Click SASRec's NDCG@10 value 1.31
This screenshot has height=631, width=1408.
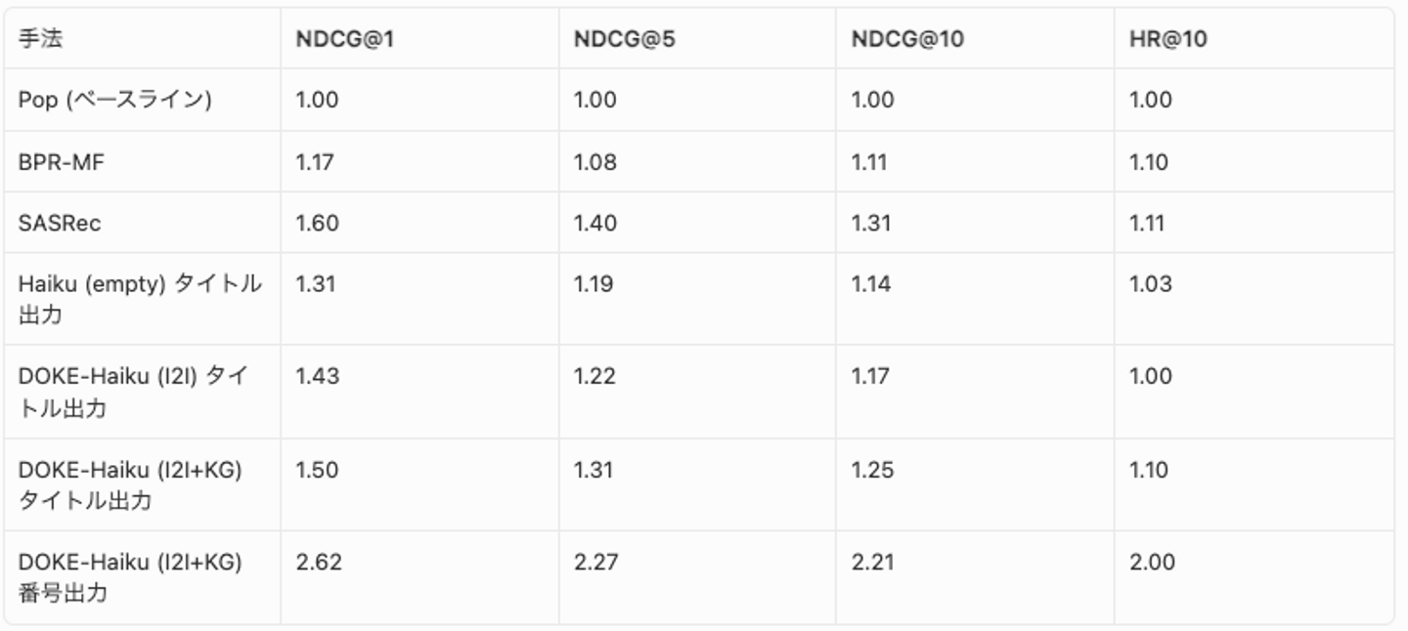(x=870, y=223)
